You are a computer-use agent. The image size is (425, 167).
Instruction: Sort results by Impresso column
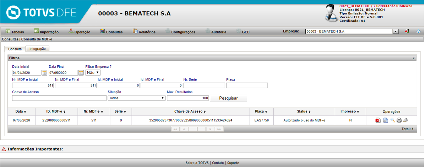tap(350, 112)
